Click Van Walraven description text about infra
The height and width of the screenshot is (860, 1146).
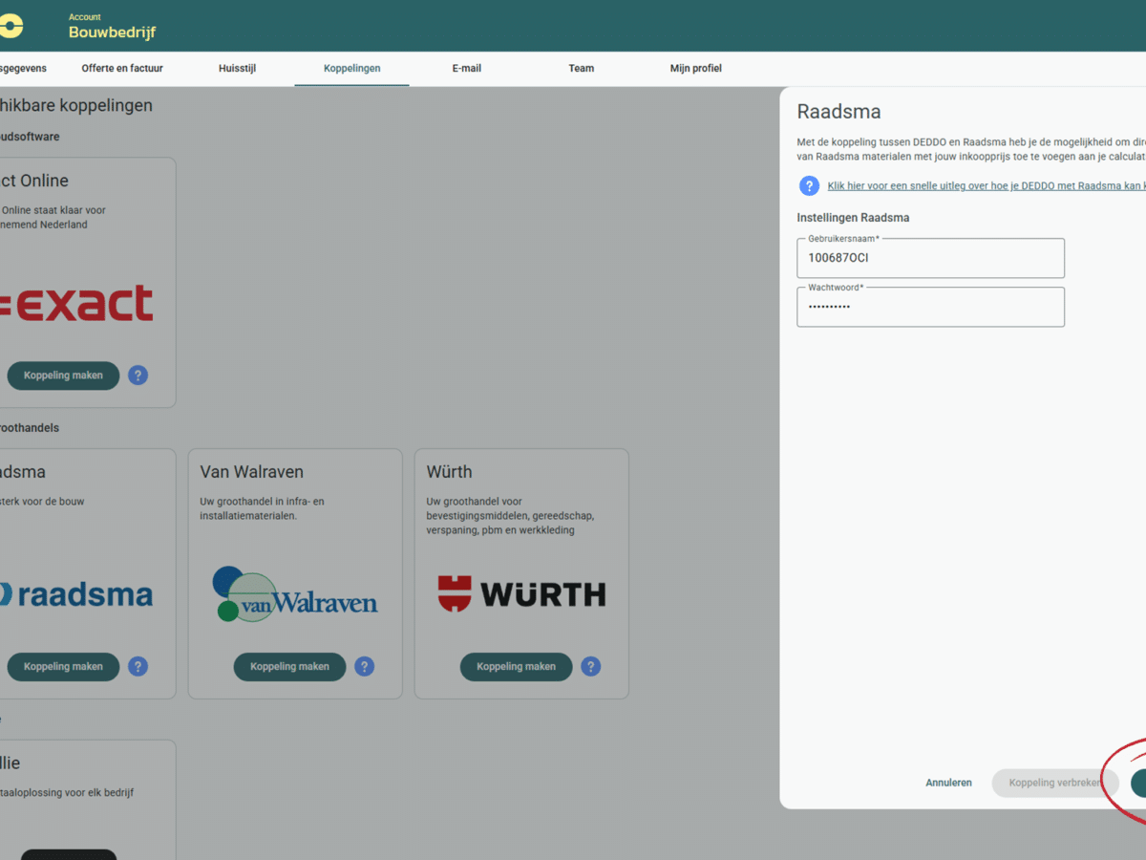pos(263,508)
